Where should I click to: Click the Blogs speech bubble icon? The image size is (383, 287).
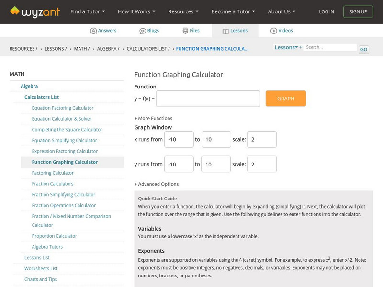click(143, 31)
